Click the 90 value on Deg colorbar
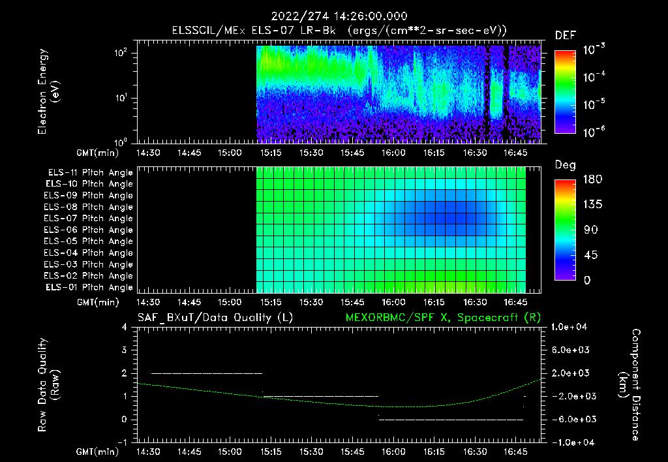The image size is (668, 462). (591, 230)
